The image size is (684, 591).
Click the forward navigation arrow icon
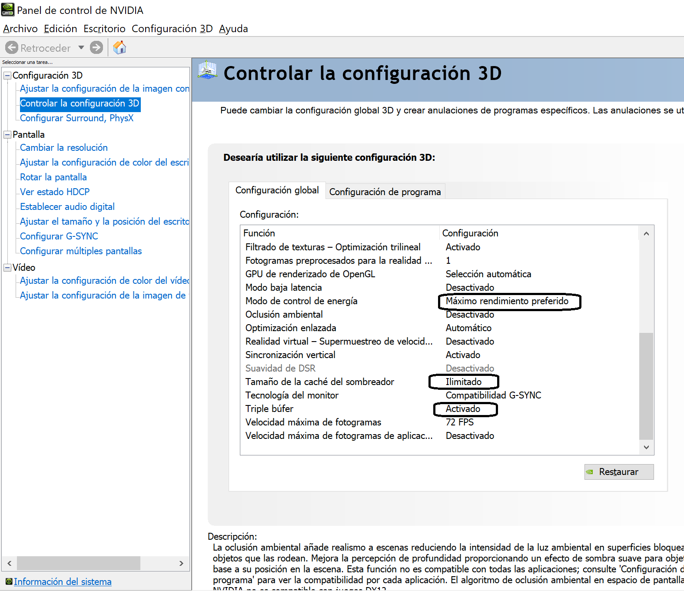tap(96, 47)
